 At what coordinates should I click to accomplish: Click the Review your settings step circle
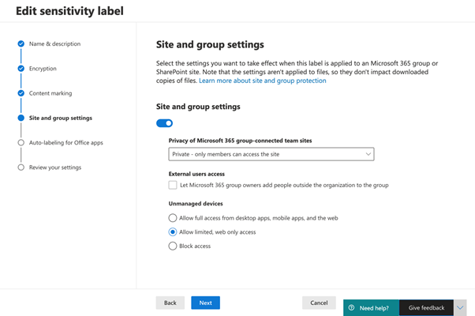21,167
